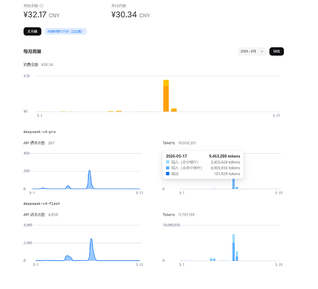Click the 6,905,935 tokens value
Viewport: 318px width, 289px height.
click(225, 168)
